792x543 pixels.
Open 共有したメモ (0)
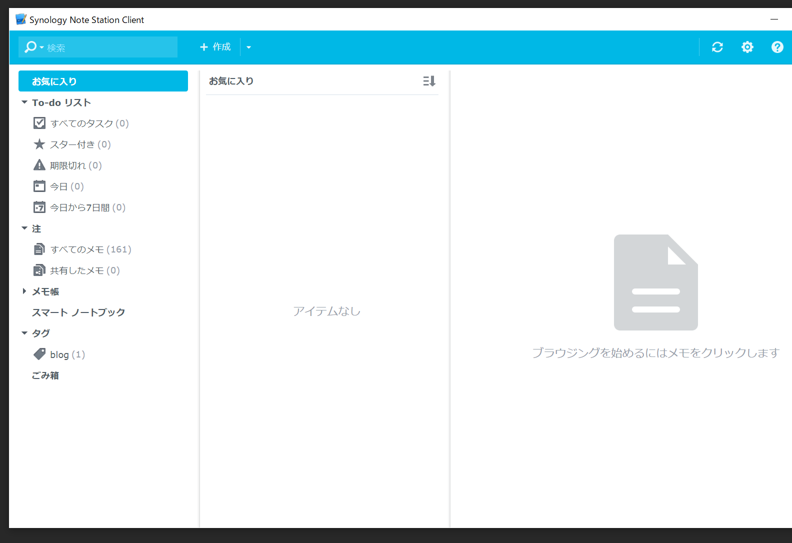(x=85, y=270)
